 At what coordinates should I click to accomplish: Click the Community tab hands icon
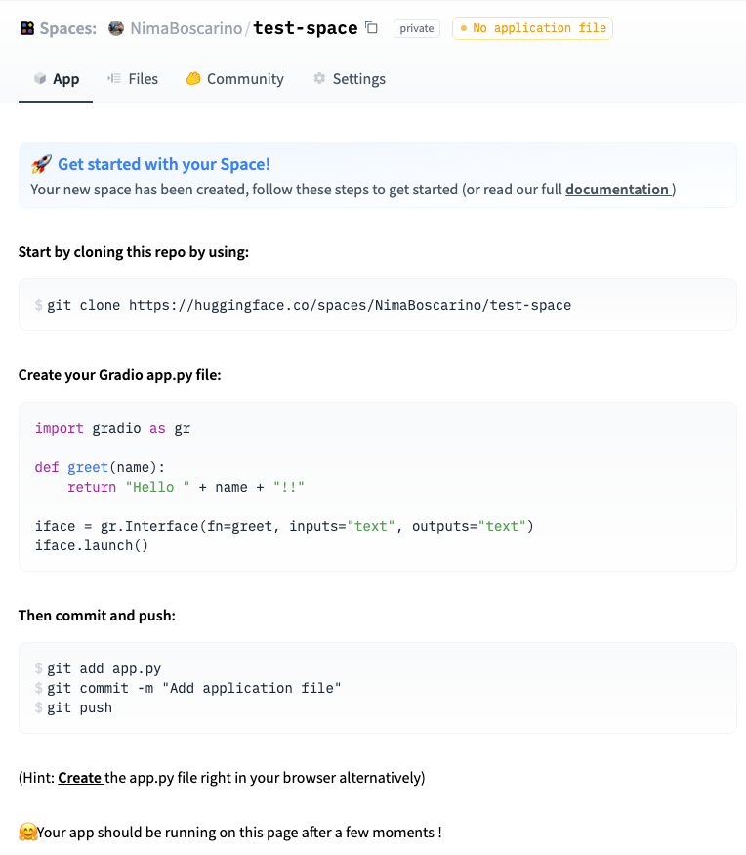click(x=193, y=78)
